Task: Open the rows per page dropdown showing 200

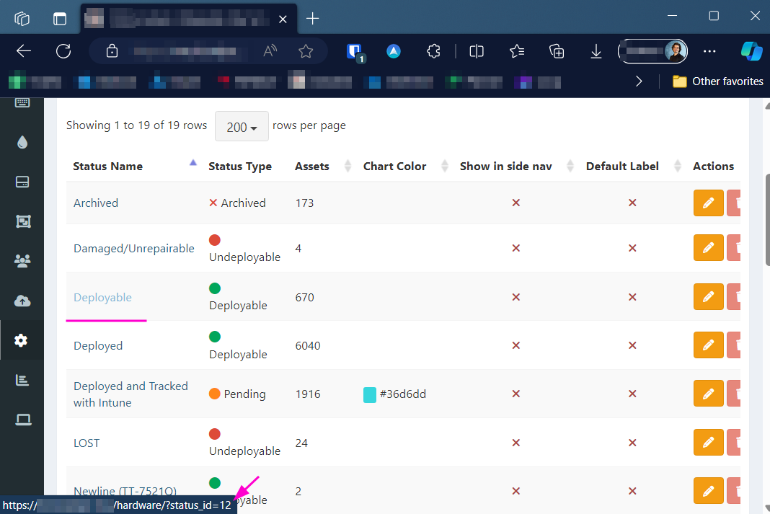Action: [x=242, y=126]
